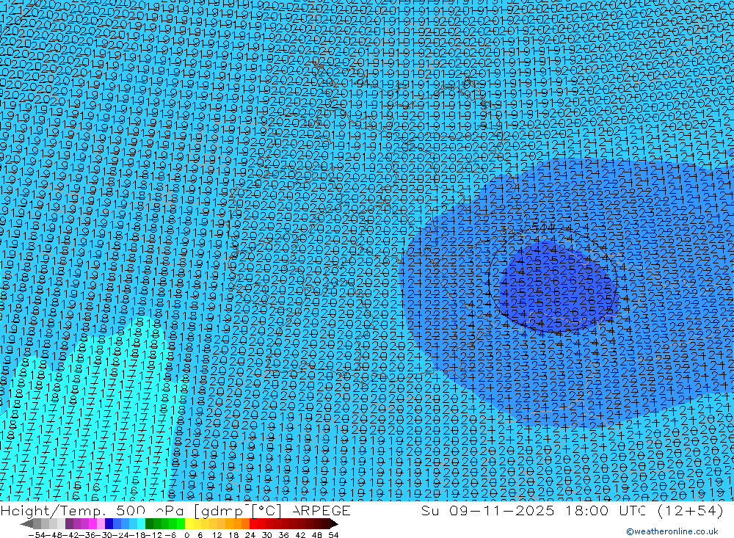Click the Su 09-11-2025 18:00 UTC date label

point(534,510)
